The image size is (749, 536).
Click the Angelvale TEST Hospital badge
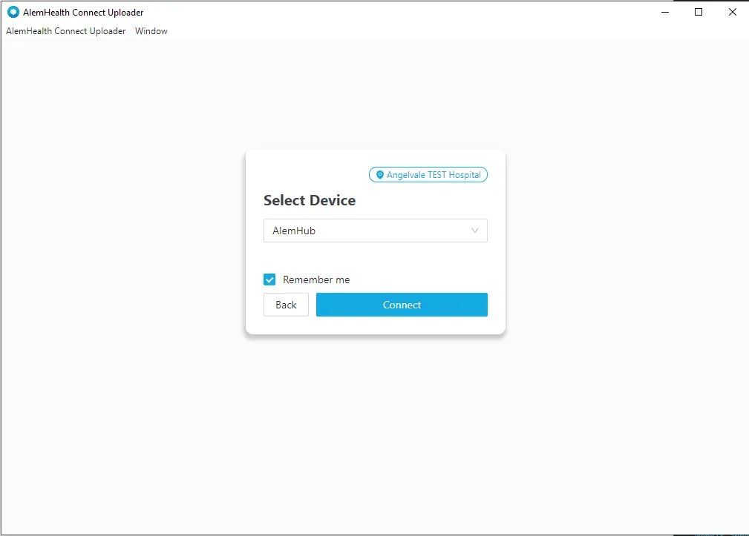coord(428,174)
